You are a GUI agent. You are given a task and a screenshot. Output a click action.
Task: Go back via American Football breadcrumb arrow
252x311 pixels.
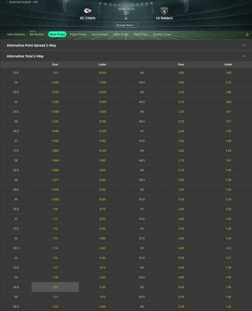pyautogui.click(x=7, y=2)
